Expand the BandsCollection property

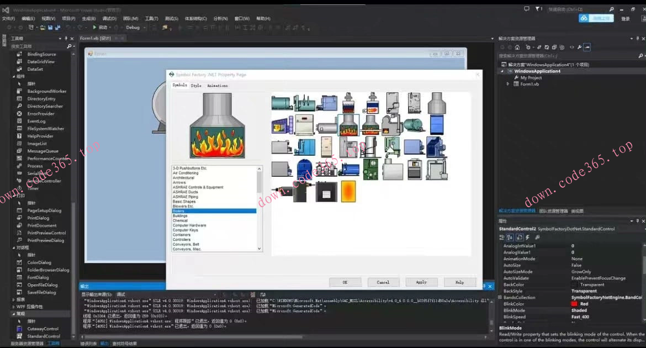coord(500,298)
